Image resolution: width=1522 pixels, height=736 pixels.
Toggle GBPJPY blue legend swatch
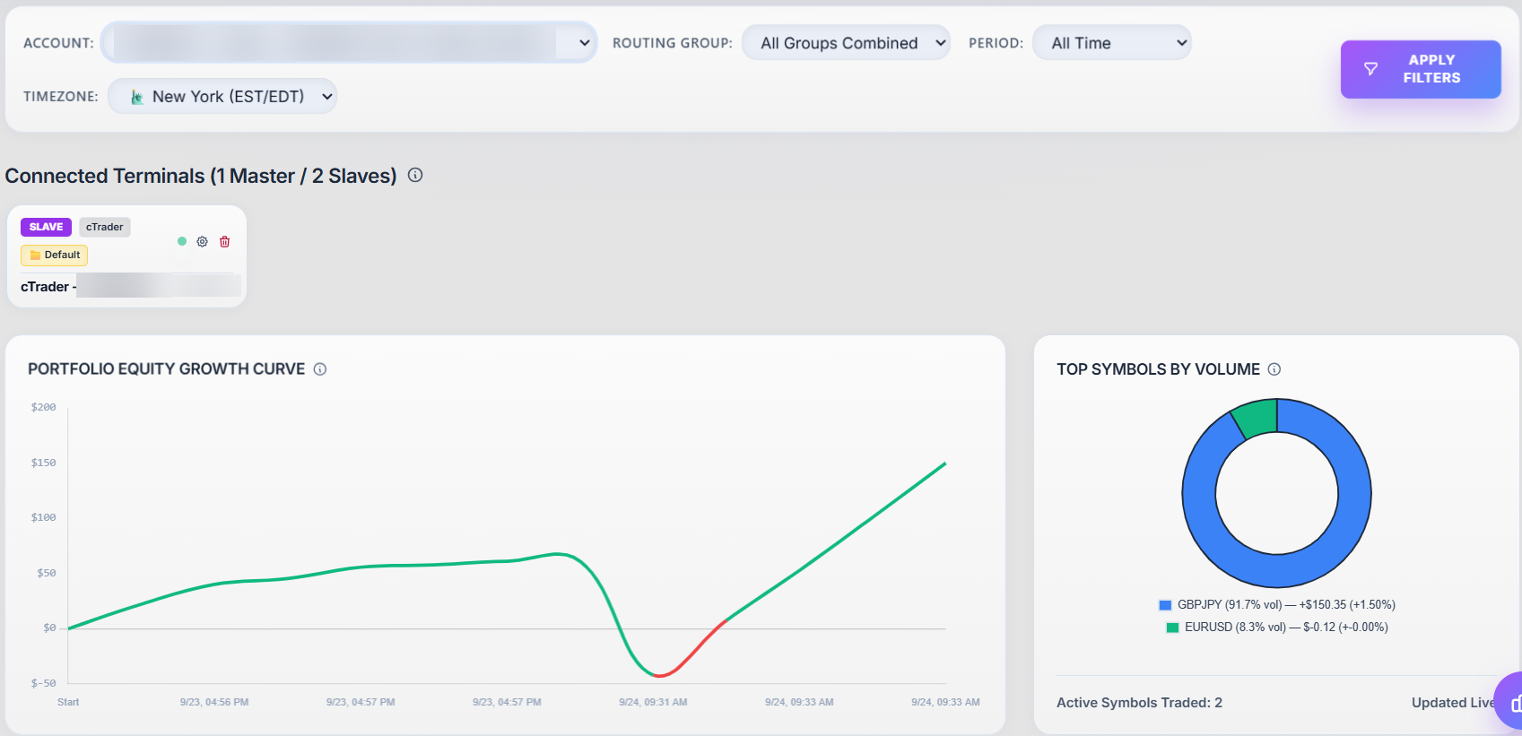point(1165,605)
